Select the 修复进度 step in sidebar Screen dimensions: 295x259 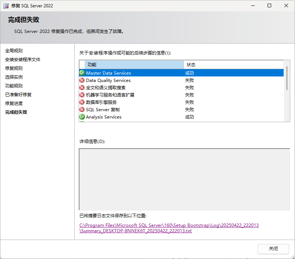14,103
